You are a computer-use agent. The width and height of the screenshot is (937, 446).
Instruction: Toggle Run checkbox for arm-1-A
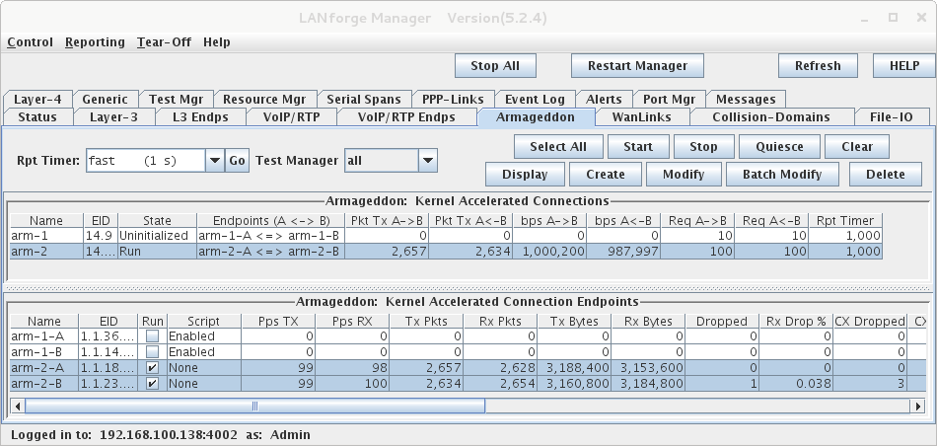tap(153, 336)
